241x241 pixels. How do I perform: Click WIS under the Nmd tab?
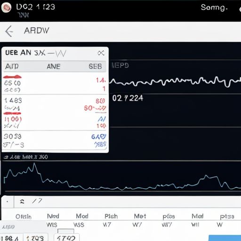pyautogui.click(x=52, y=225)
